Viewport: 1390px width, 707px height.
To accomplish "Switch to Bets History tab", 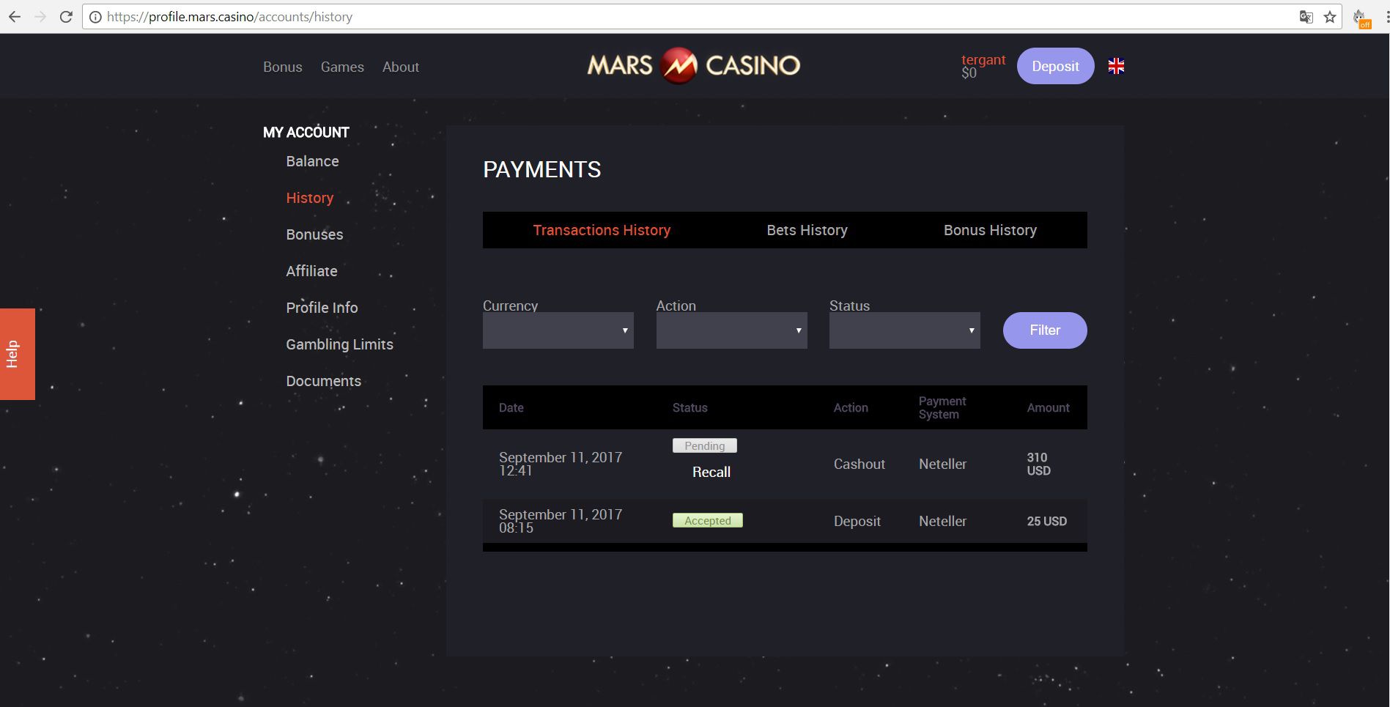I will (807, 230).
